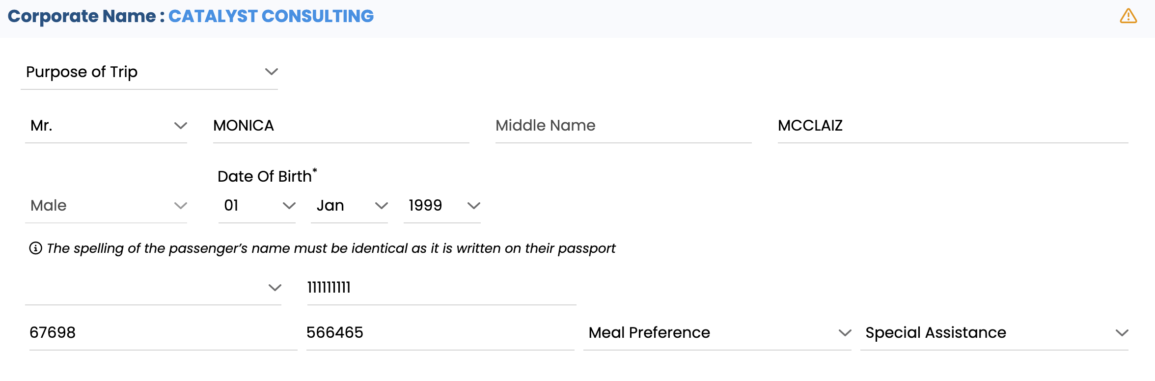
Task: Open the birth year dropdown showing 1999
Action: [442, 206]
